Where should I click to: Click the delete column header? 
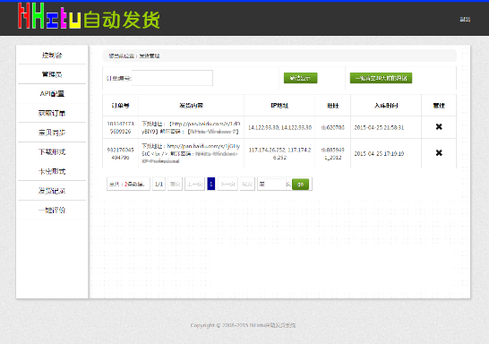click(439, 106)
